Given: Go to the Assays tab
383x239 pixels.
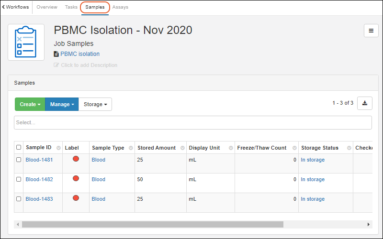Looking at the screenshot, I should click(x=120, y=7).
